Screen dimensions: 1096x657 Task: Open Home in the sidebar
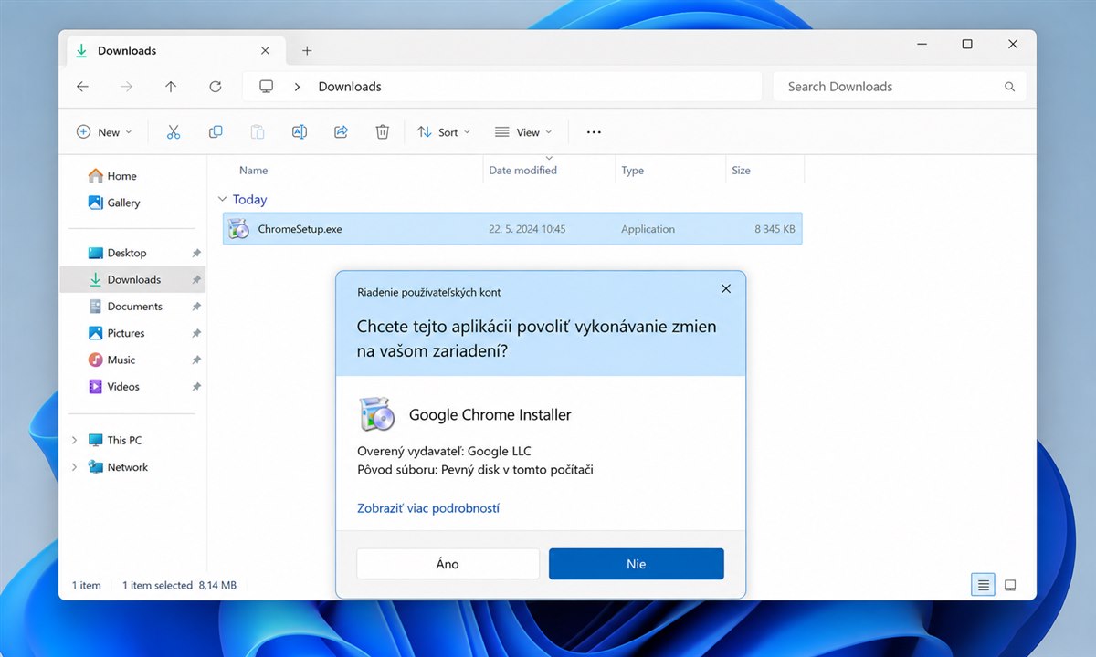pos(112,176)
